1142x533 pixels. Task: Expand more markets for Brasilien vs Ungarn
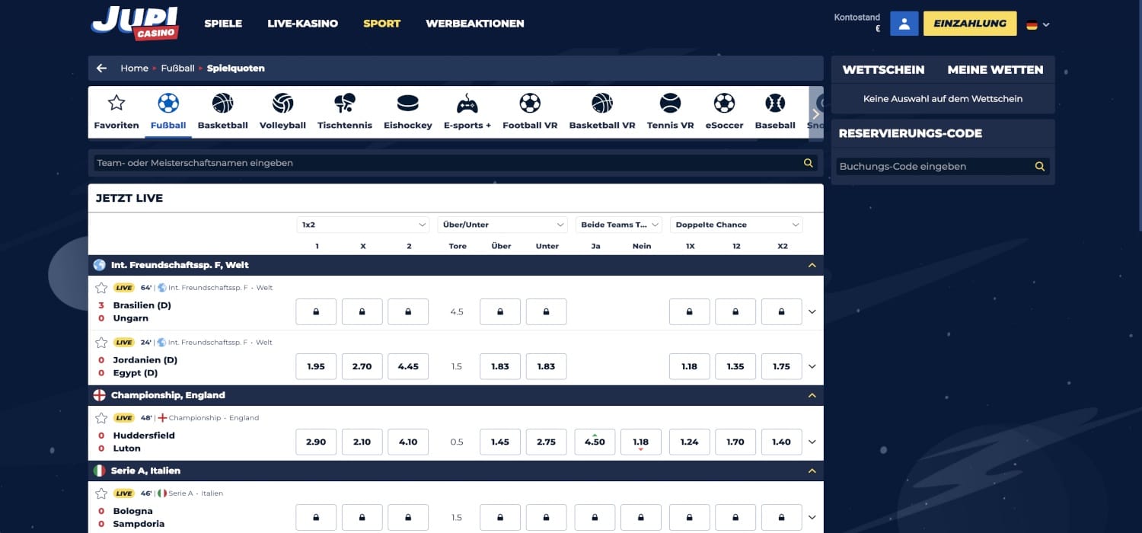(x=812, y=311)
